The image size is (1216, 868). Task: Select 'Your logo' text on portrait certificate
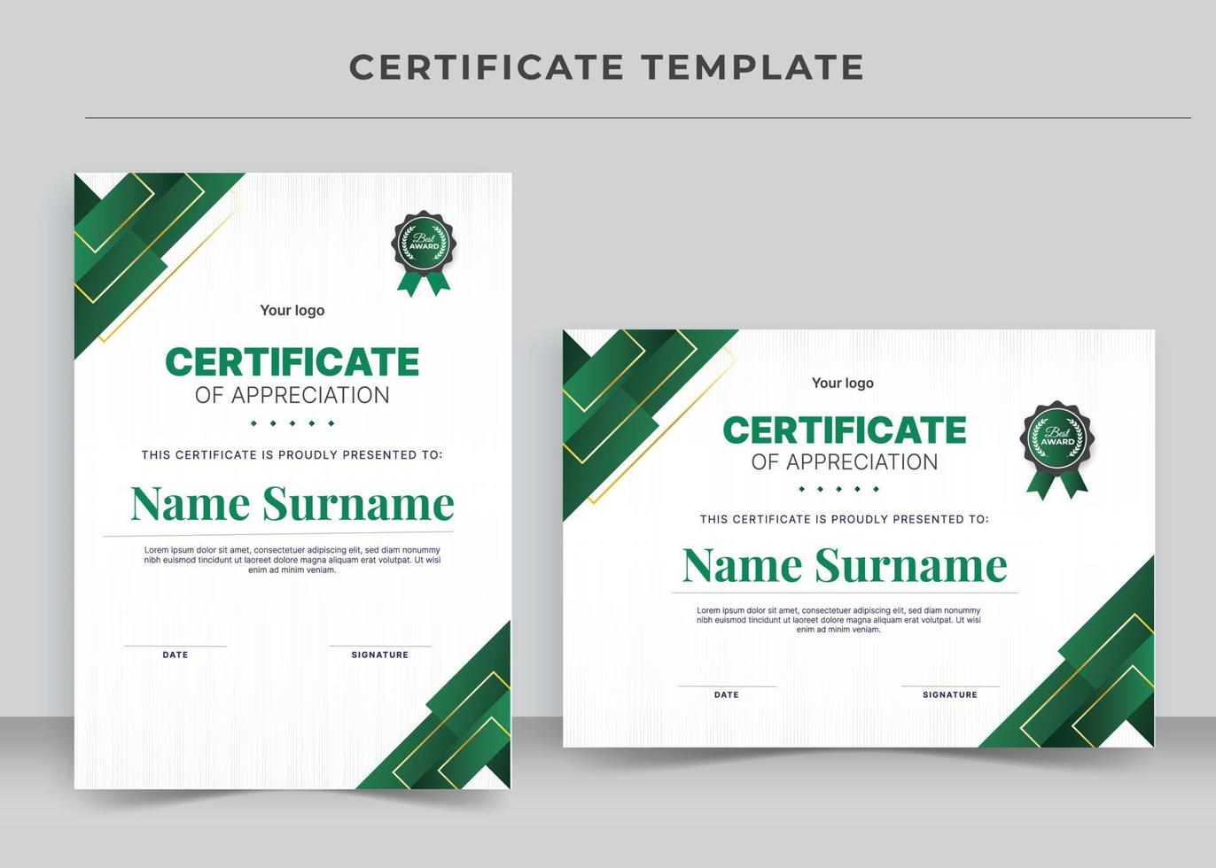pos(292,310)
